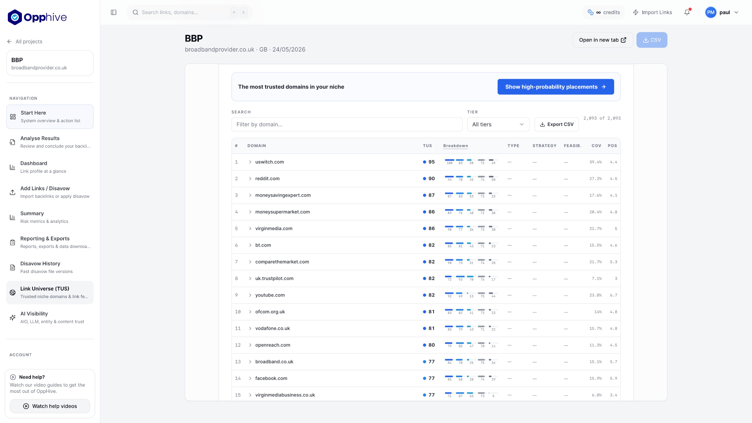Click the vodafone.co.uk domain text

click(273, 329)
